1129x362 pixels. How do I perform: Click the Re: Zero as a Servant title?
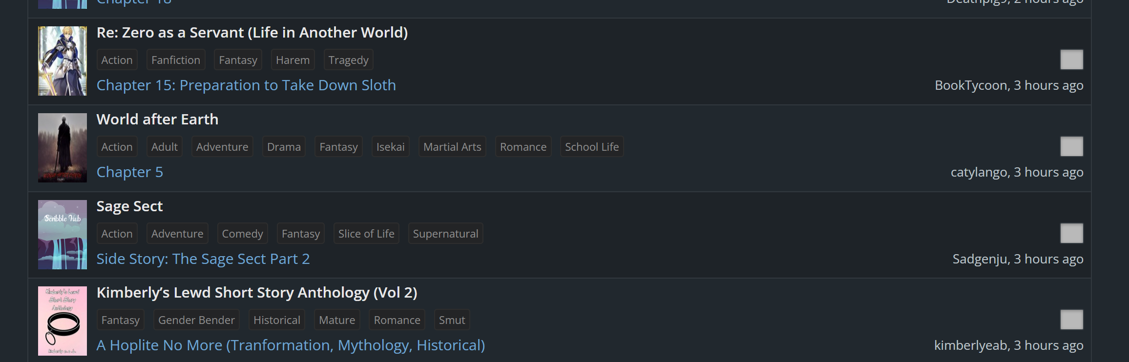click(252, 33)
